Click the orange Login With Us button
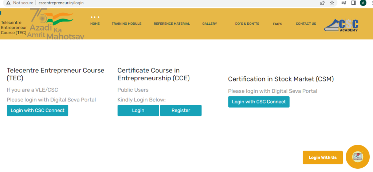 click(x=323, y=157)
